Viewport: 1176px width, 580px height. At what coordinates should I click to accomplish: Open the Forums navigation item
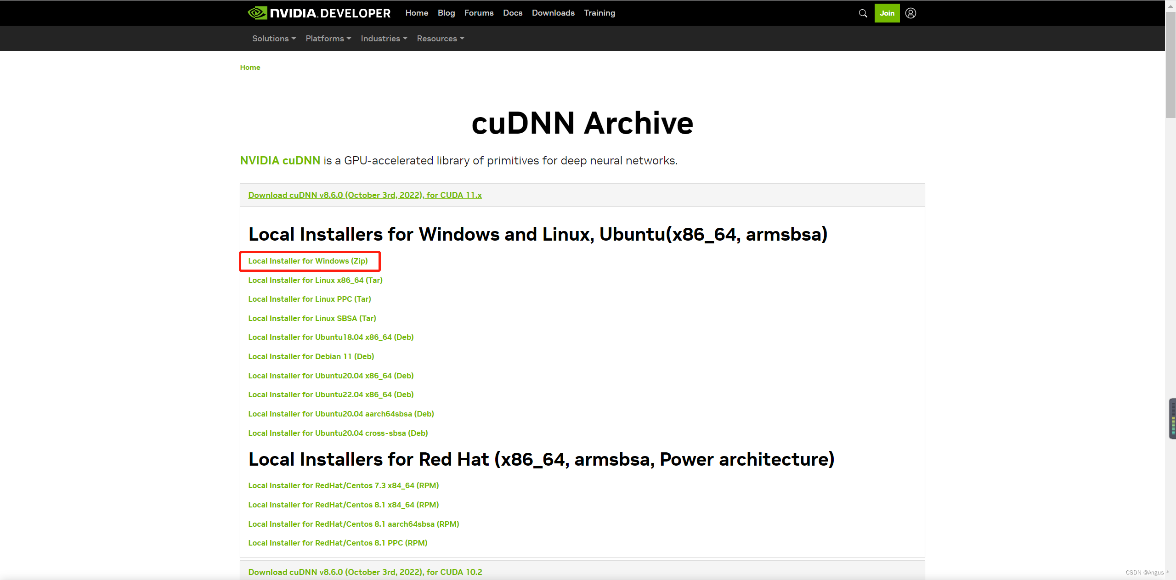point(479,13)
